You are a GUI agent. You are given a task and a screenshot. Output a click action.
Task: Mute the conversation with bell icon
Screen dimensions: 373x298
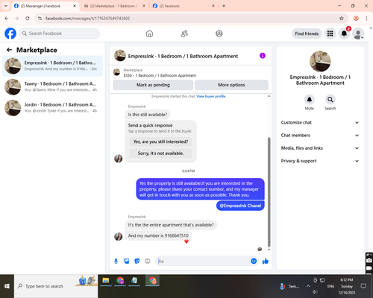click(x=310, y=100)
